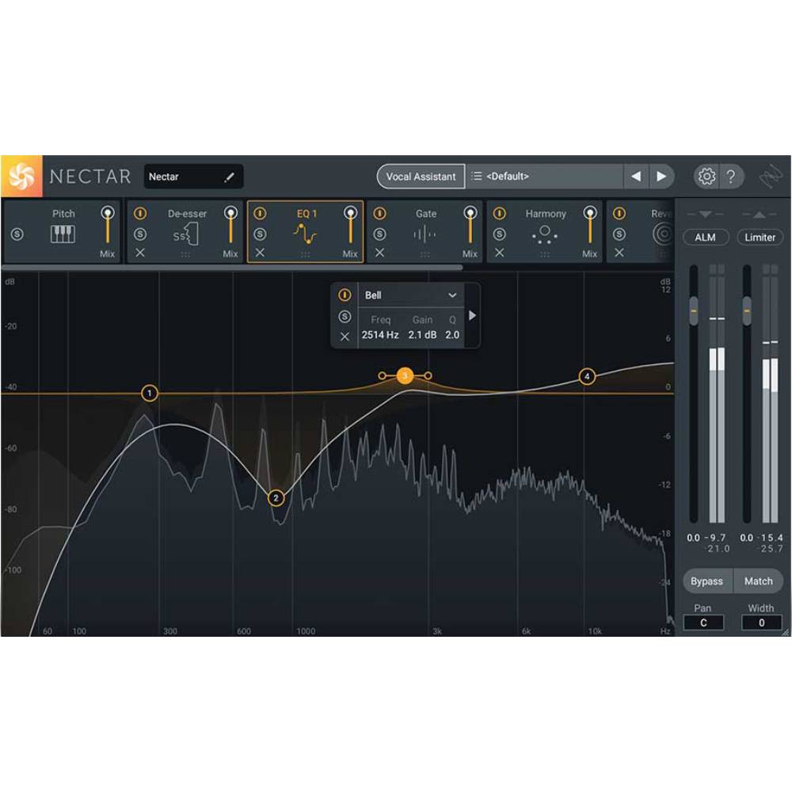The height and width of the screenshot is (792, 792).
Task: Click the Match button
Action: click(x=758, y=581)
